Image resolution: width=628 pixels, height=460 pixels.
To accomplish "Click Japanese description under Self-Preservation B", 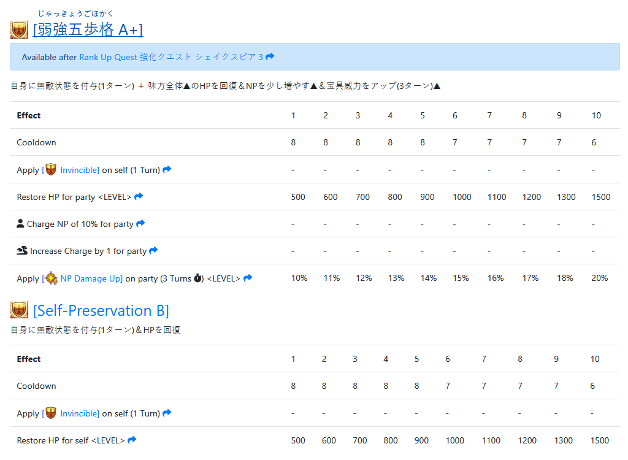I will (95, 330).
